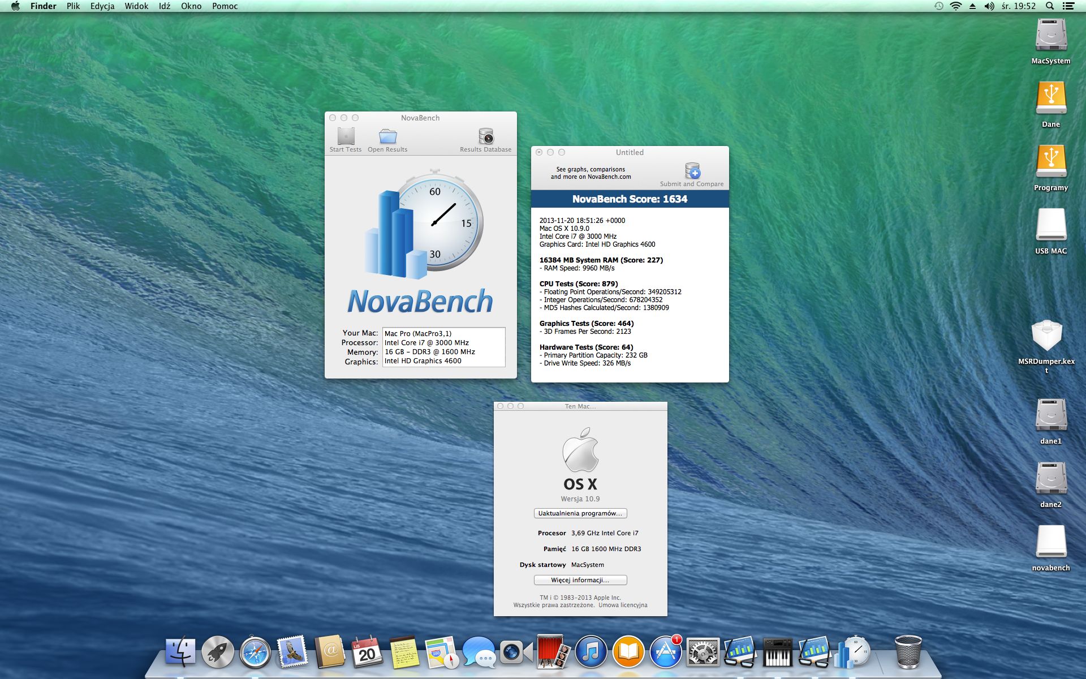Open the Idź menu

pyautogui.click(x=165, y=6)
